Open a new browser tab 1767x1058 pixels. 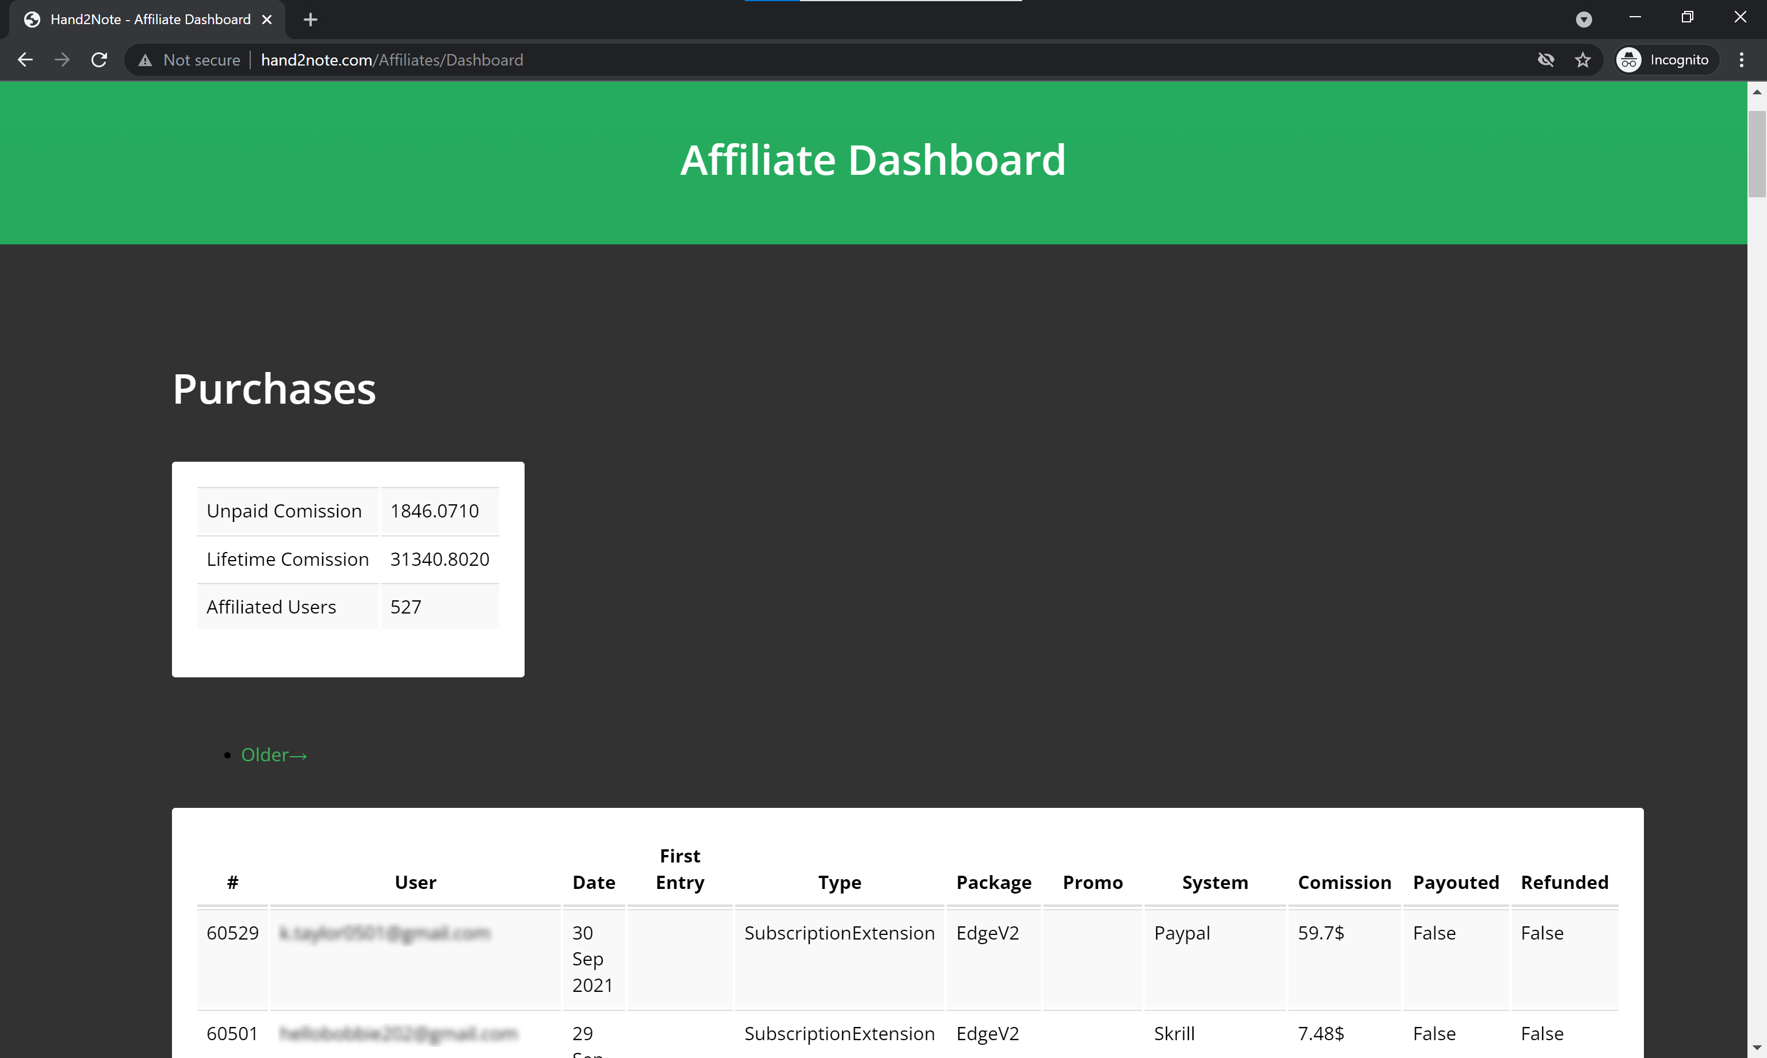click(310, 19)
